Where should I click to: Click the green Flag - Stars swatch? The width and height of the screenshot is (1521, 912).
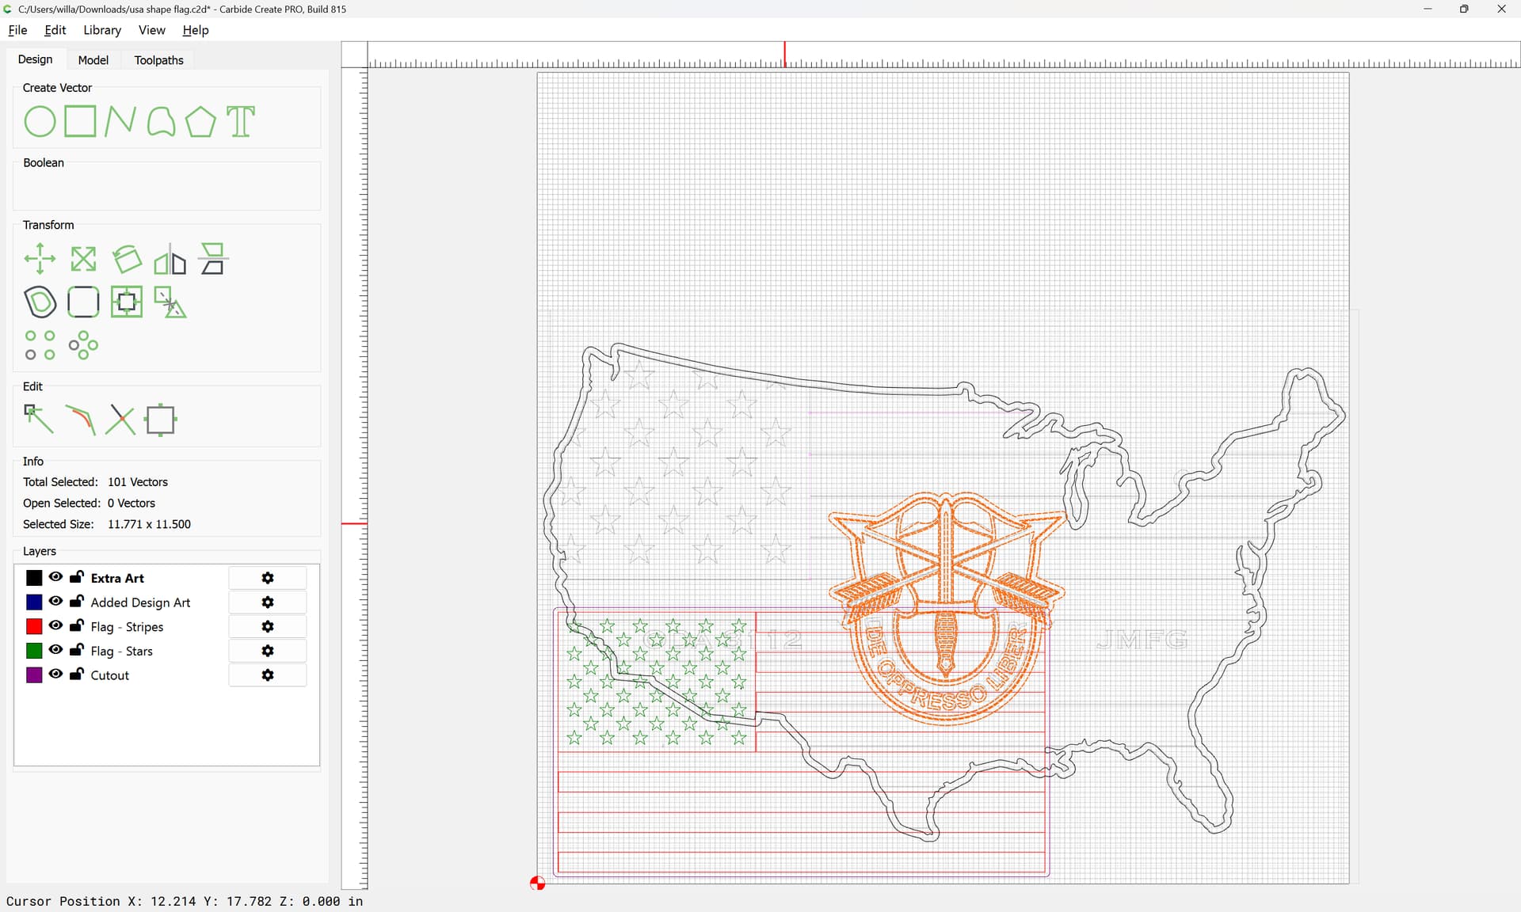click(34, 651)
